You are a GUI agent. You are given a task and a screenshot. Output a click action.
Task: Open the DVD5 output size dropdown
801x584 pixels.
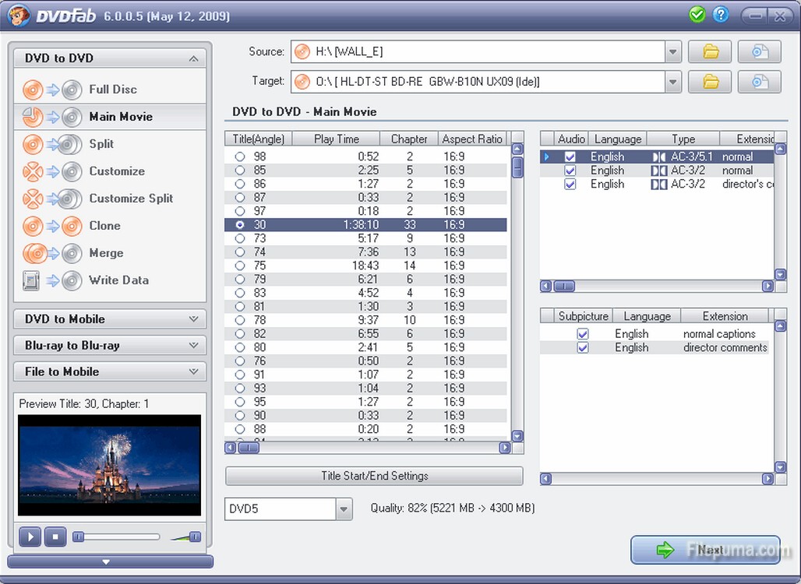(344, 510)
